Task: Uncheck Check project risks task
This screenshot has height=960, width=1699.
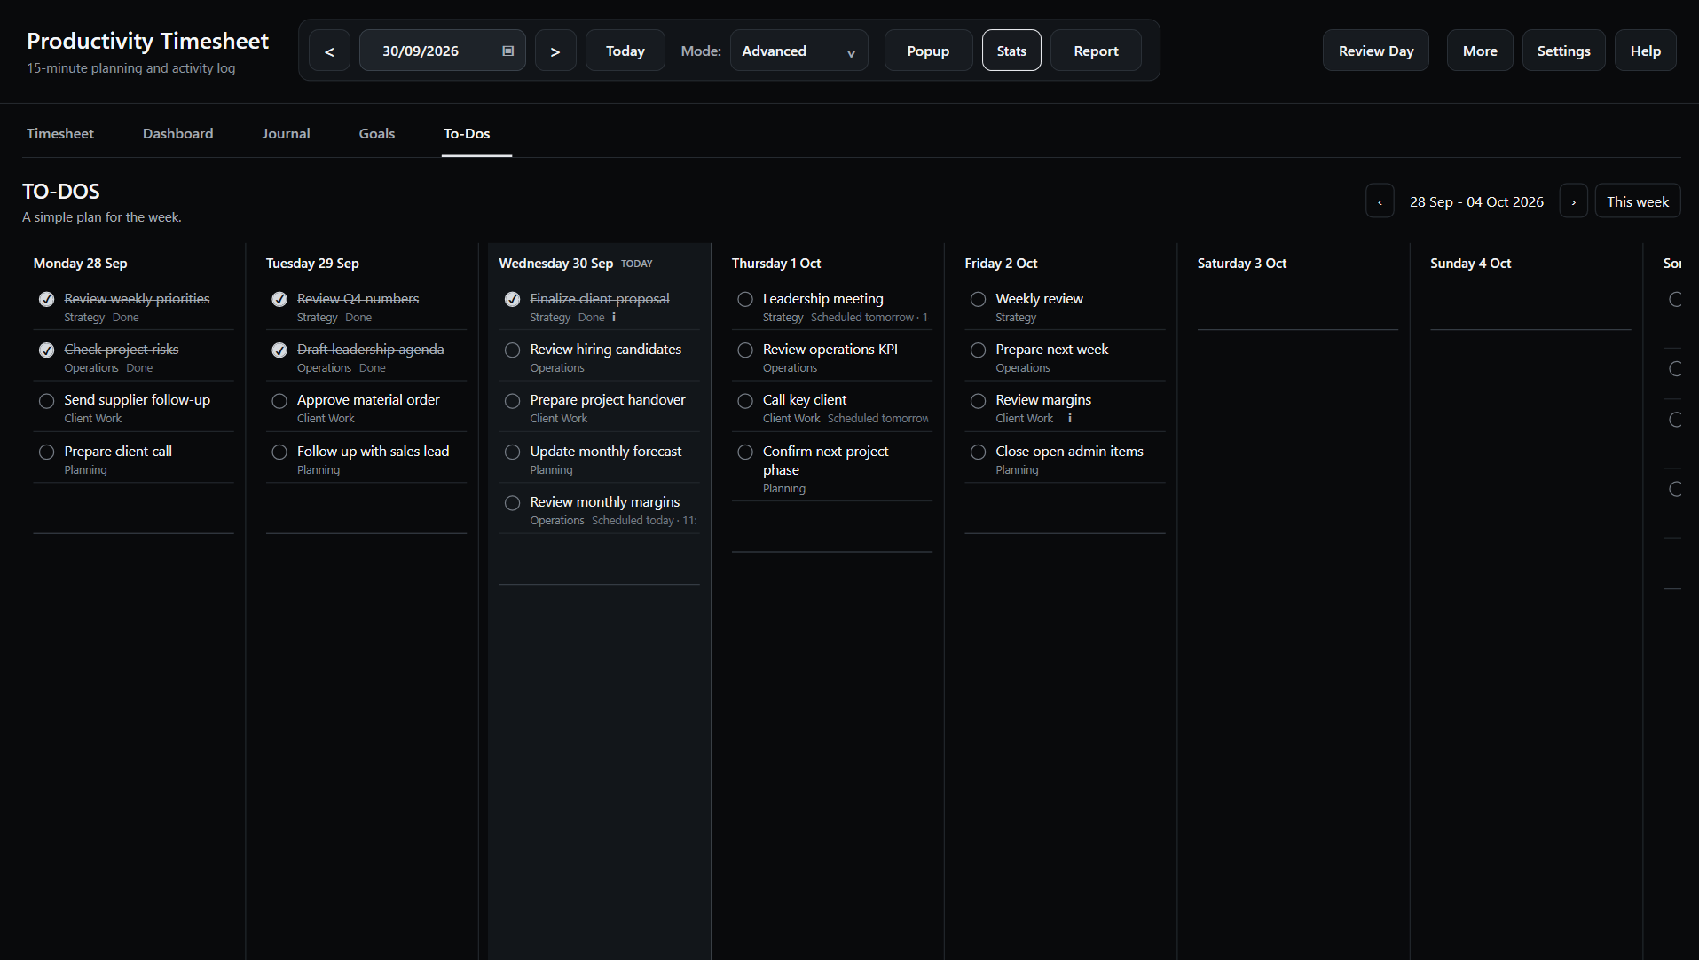Action: [46, 350]
